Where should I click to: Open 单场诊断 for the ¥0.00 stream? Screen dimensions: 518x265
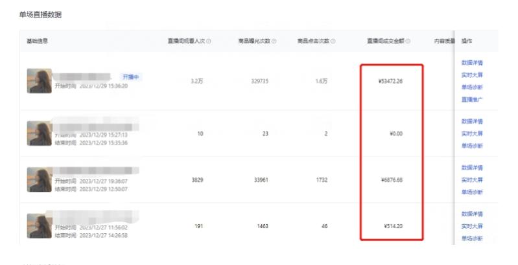[x=471, y=146]
